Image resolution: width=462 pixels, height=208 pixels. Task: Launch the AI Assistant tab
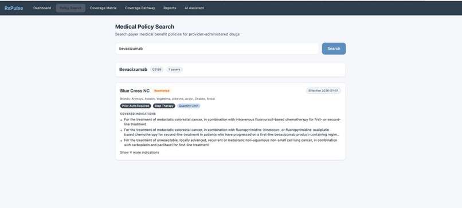tap(194, 8)
